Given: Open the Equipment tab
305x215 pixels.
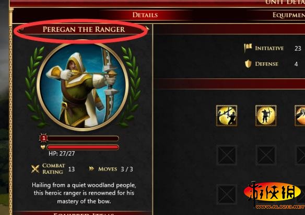Looking at the screenshot, I should pyautogui.click(x=289, y=15).
